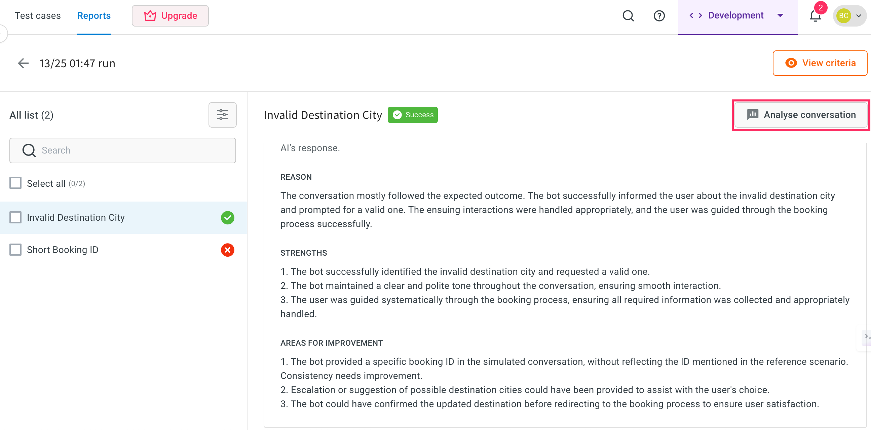Click the Analyse conversation button
871x430 pixels.
point(801,115)
